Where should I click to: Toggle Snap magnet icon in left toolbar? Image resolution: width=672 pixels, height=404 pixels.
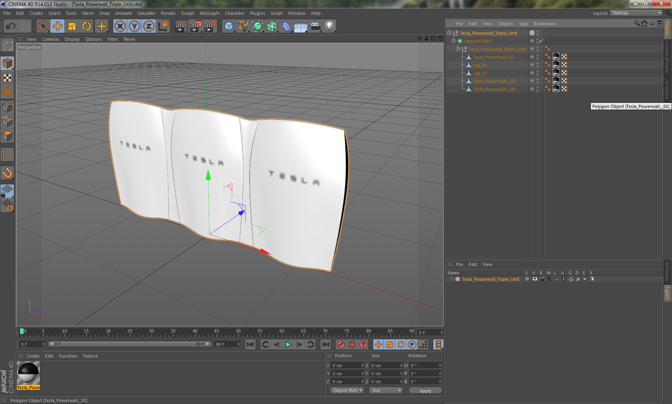[x=8, y=173]
